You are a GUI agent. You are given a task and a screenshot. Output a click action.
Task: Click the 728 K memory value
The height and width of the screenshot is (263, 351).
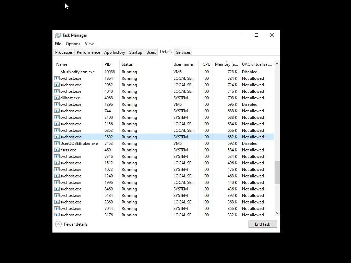tap(232, 72)
